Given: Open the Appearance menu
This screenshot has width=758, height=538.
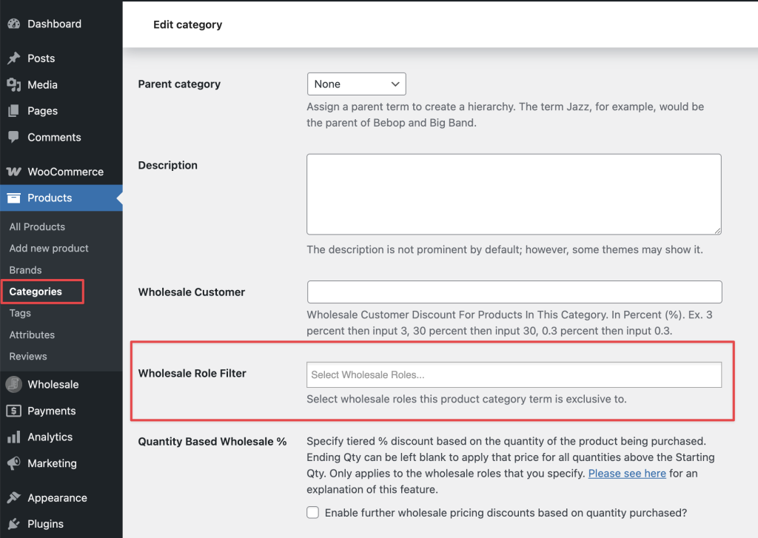Looking at the screenshot, I should (61, 497).
